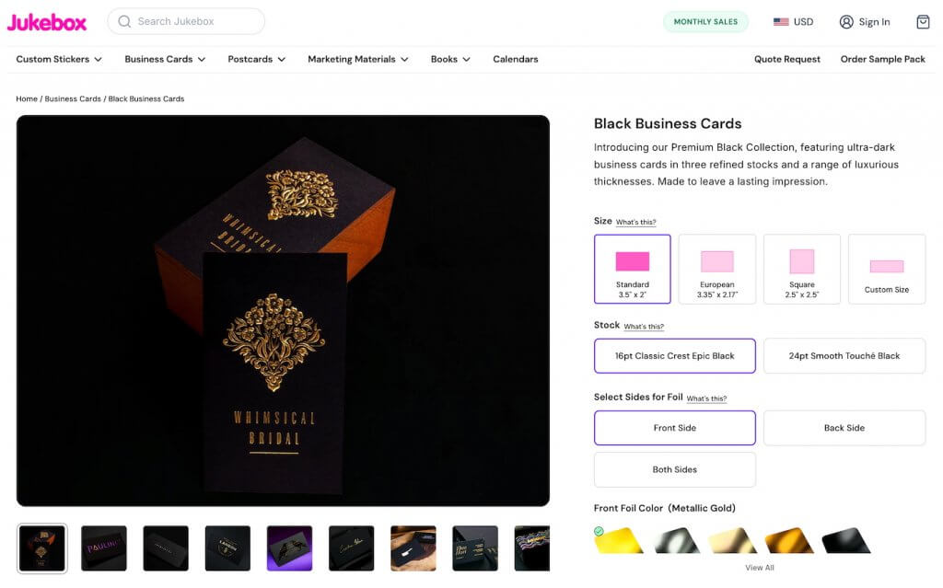
Task: Click the Jukebox logo
Action: coord(47,21)
